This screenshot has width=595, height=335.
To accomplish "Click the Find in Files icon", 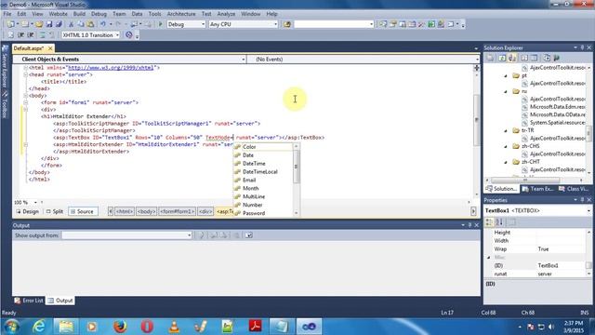I will [x=287, y=24].
